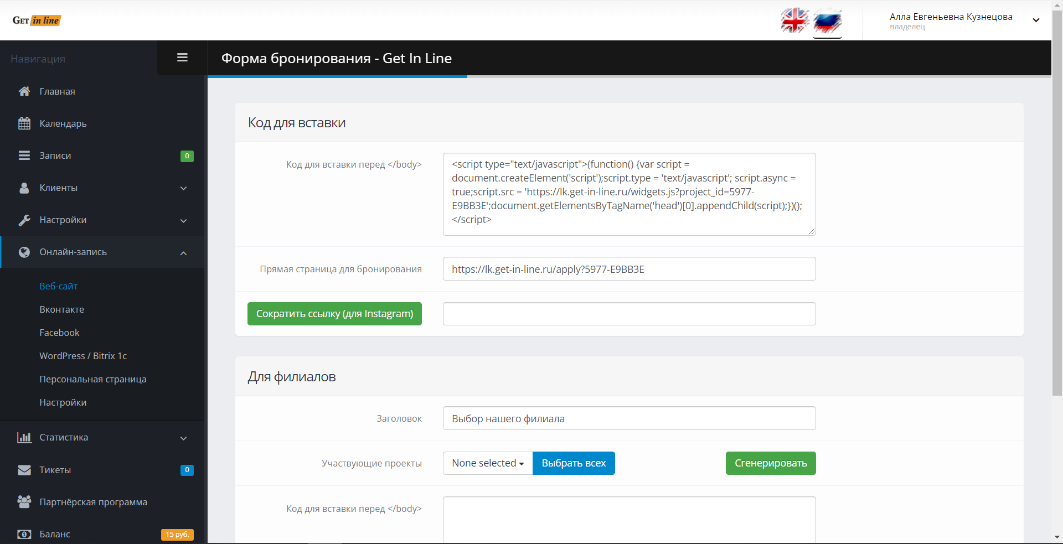Click the direct booking page URL field
1063x544 pixels.
[x=629, y=269]
